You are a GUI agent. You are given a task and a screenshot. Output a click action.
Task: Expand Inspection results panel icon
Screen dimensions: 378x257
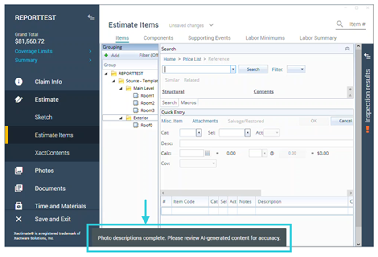coord(367,56)
